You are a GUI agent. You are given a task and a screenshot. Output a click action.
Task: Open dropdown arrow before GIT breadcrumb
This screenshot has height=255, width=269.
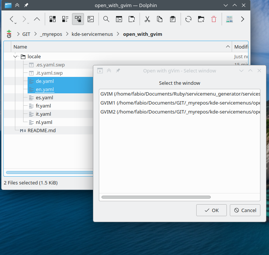[18, 34]
